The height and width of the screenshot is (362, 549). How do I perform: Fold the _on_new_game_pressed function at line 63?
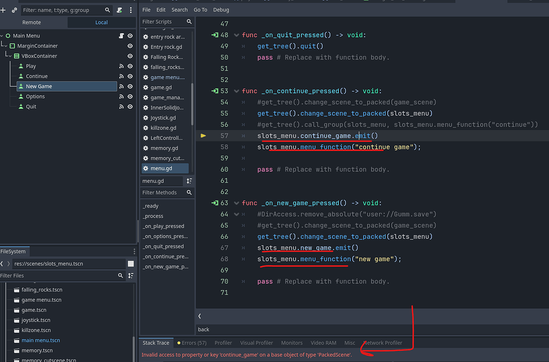click(237, 203)
